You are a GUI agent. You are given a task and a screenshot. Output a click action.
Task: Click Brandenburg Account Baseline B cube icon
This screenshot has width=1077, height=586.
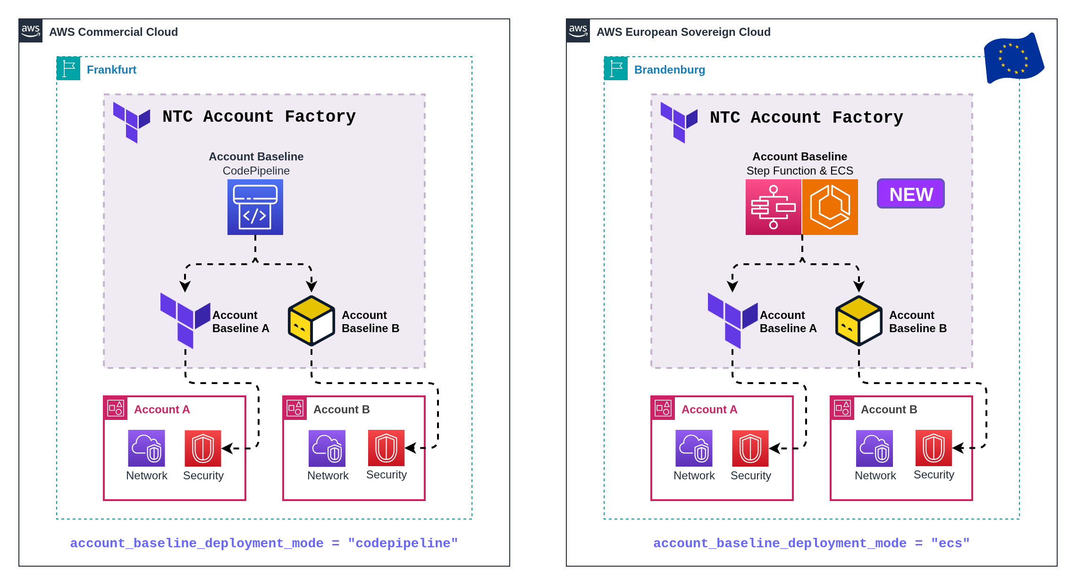click(859, 321)
